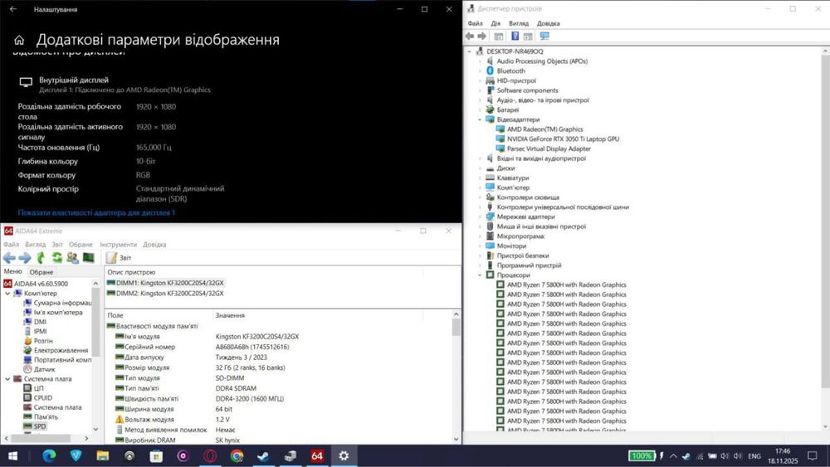Collapse the DESKTOP-NR469OQ root node
This screenshot has width=830, height=467.
(x=470, y=51)
